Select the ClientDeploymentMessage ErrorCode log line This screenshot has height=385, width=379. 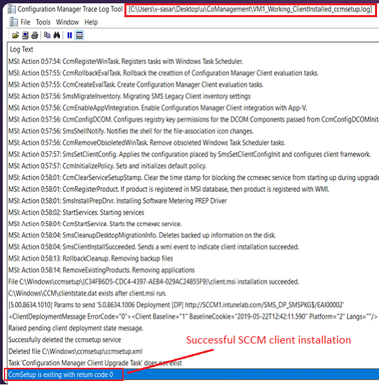193,316
